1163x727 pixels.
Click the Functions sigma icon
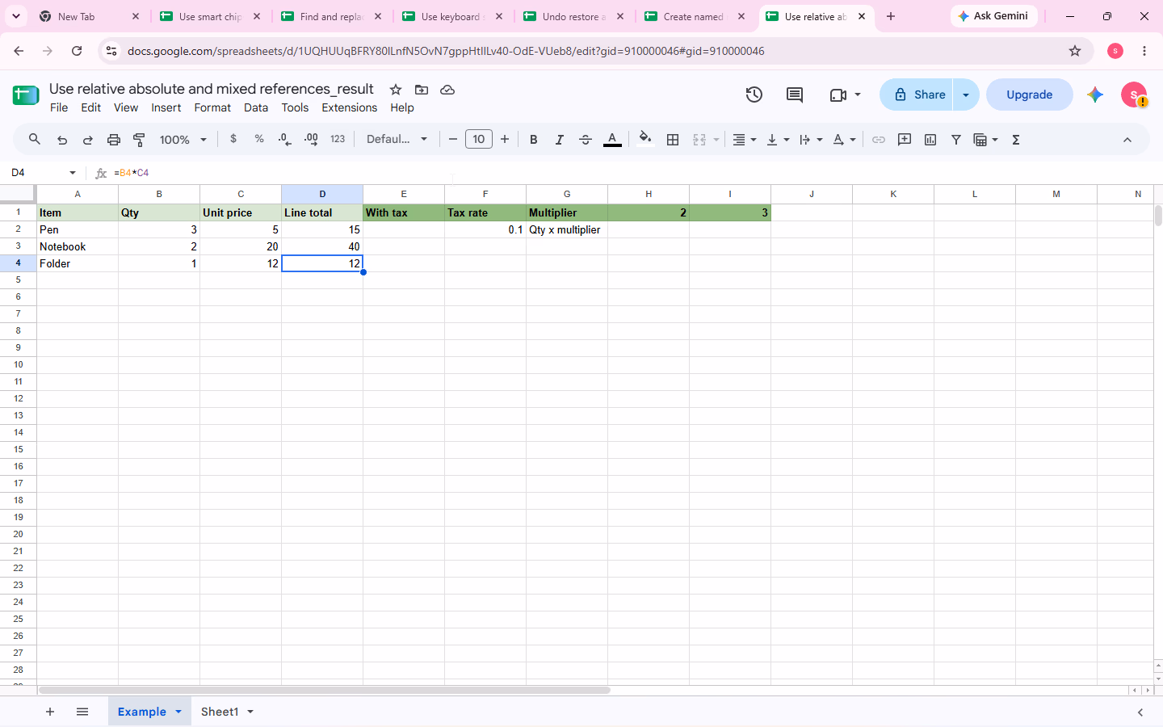[1016, 140]
